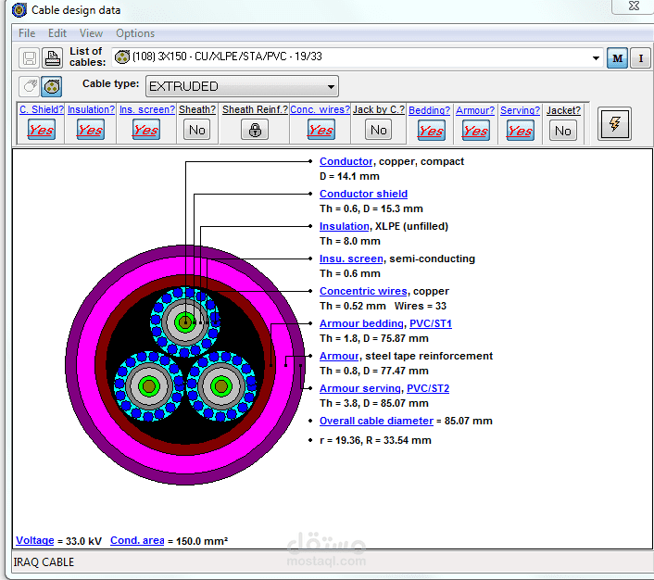654x580 pixels.
Task: Click the Bedding? header link
Action: (x=429, y=110)
